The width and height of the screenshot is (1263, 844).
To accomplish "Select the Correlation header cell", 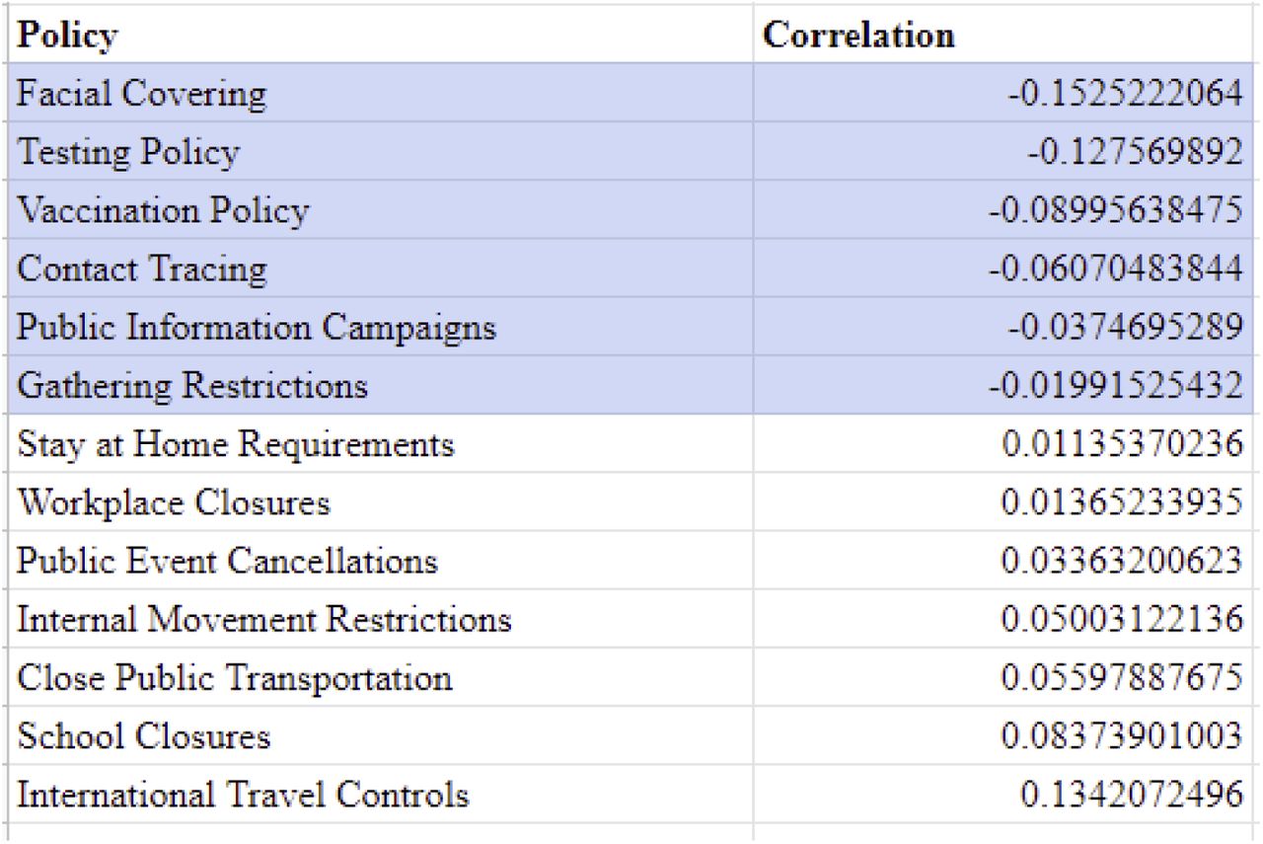I will [1005, 35].
